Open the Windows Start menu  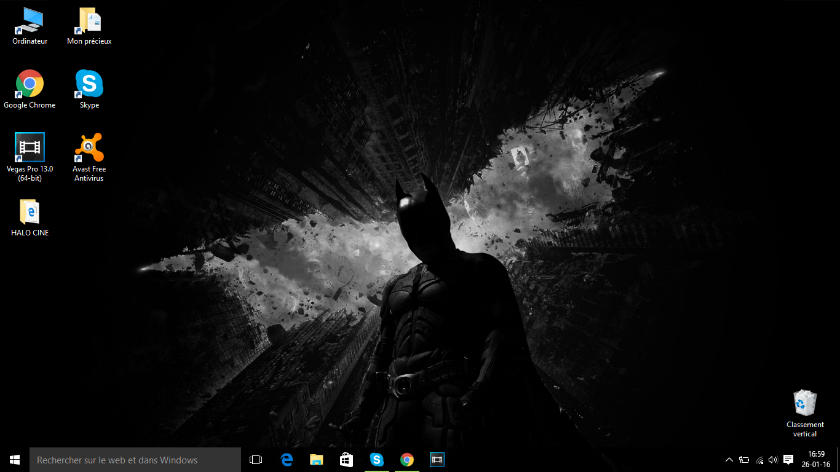15,460
